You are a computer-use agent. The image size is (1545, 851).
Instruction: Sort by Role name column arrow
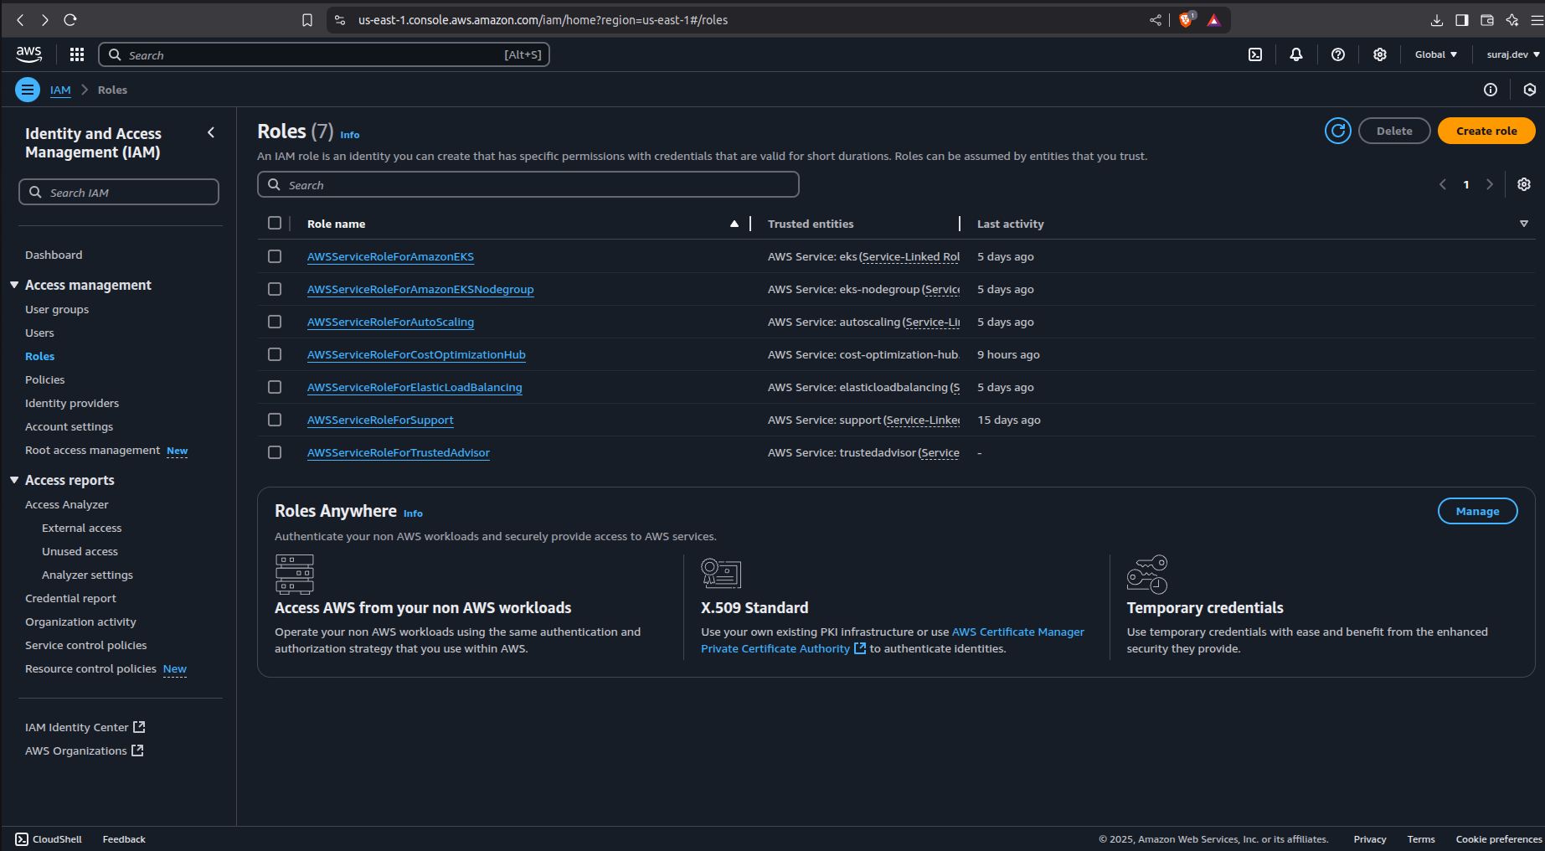click(734, 224)
